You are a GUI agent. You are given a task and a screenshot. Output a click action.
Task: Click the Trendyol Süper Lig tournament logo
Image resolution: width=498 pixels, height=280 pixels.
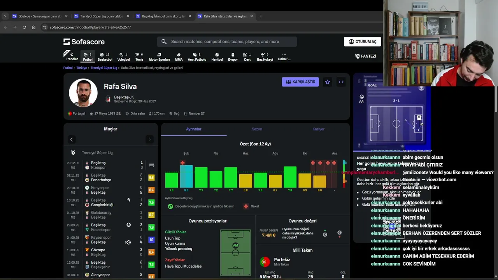point(73,153)
